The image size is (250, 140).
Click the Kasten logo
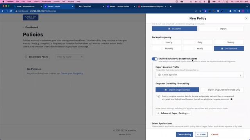click(30, 17)
